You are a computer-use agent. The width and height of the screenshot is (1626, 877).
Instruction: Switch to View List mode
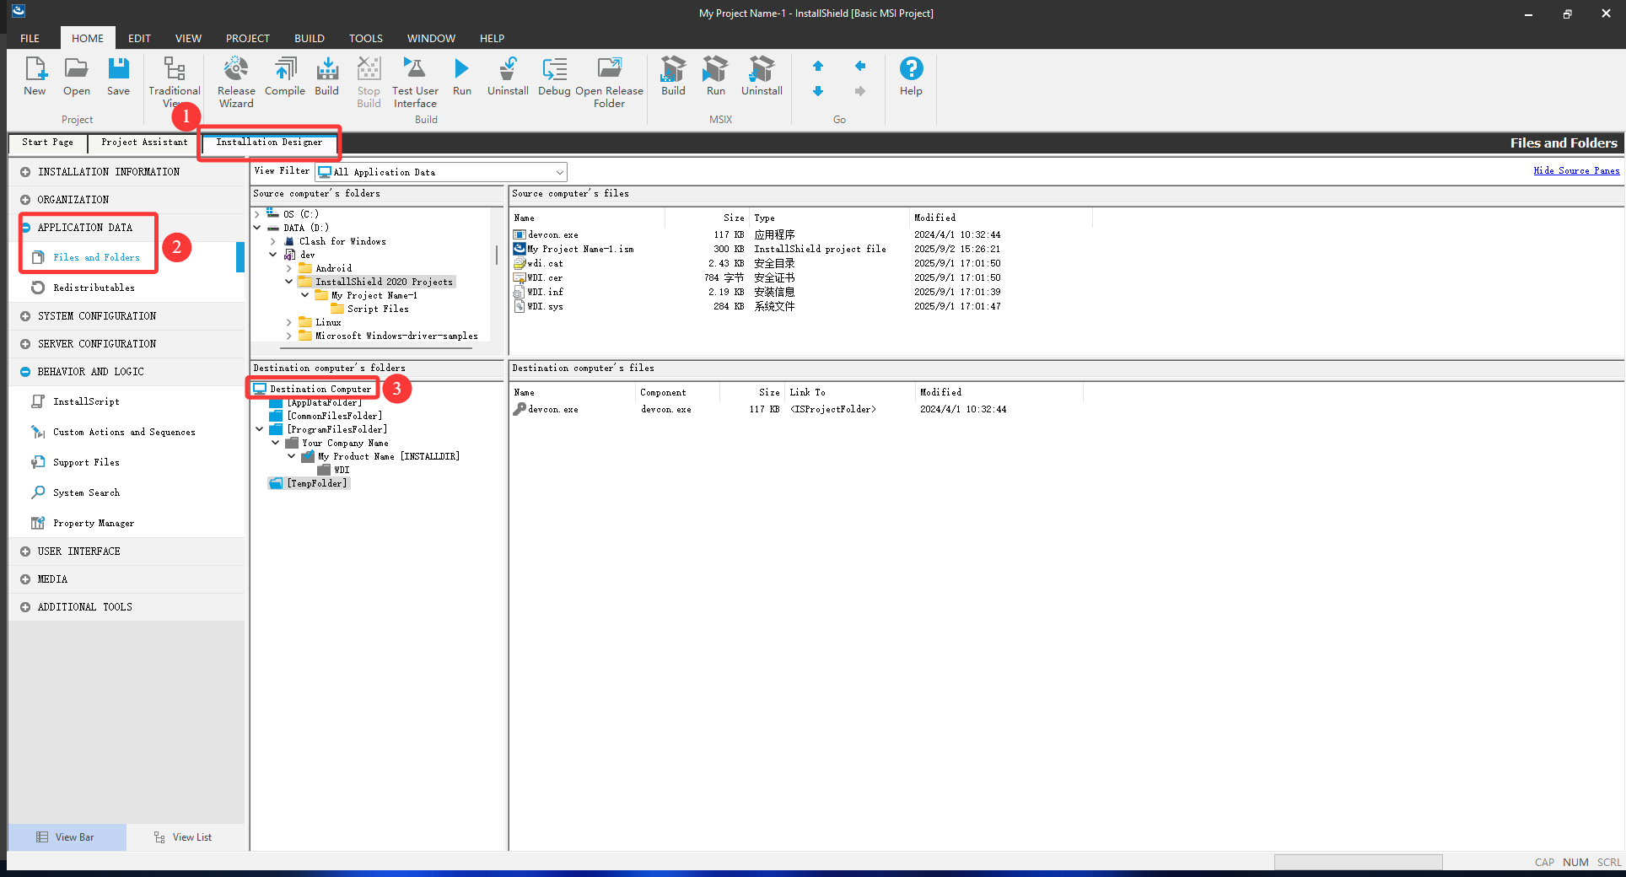[x=185, y=837]
